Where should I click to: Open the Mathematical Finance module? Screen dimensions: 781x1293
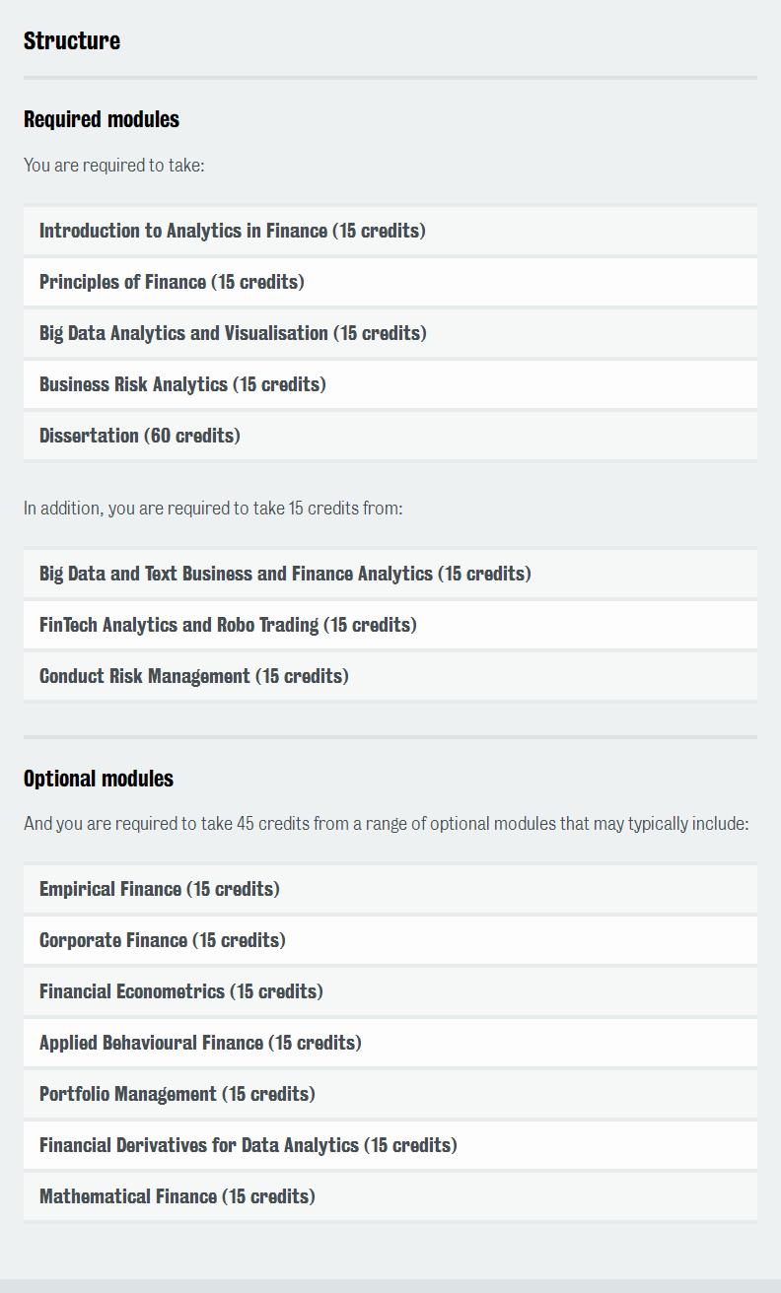click(390, 1196)
